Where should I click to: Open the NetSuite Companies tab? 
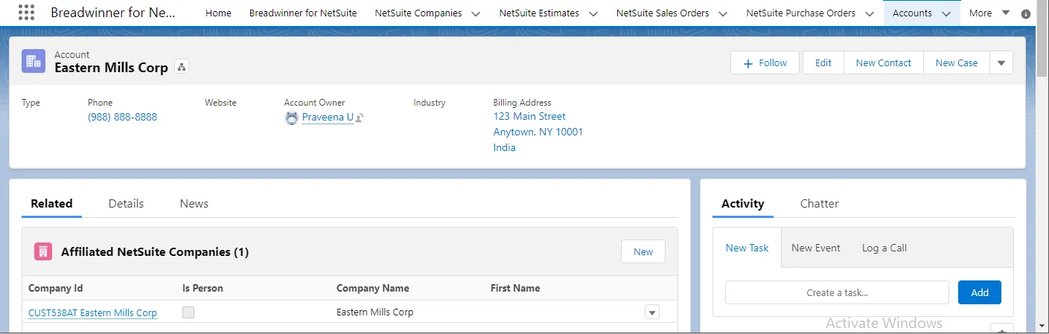[x=418, y=13]
